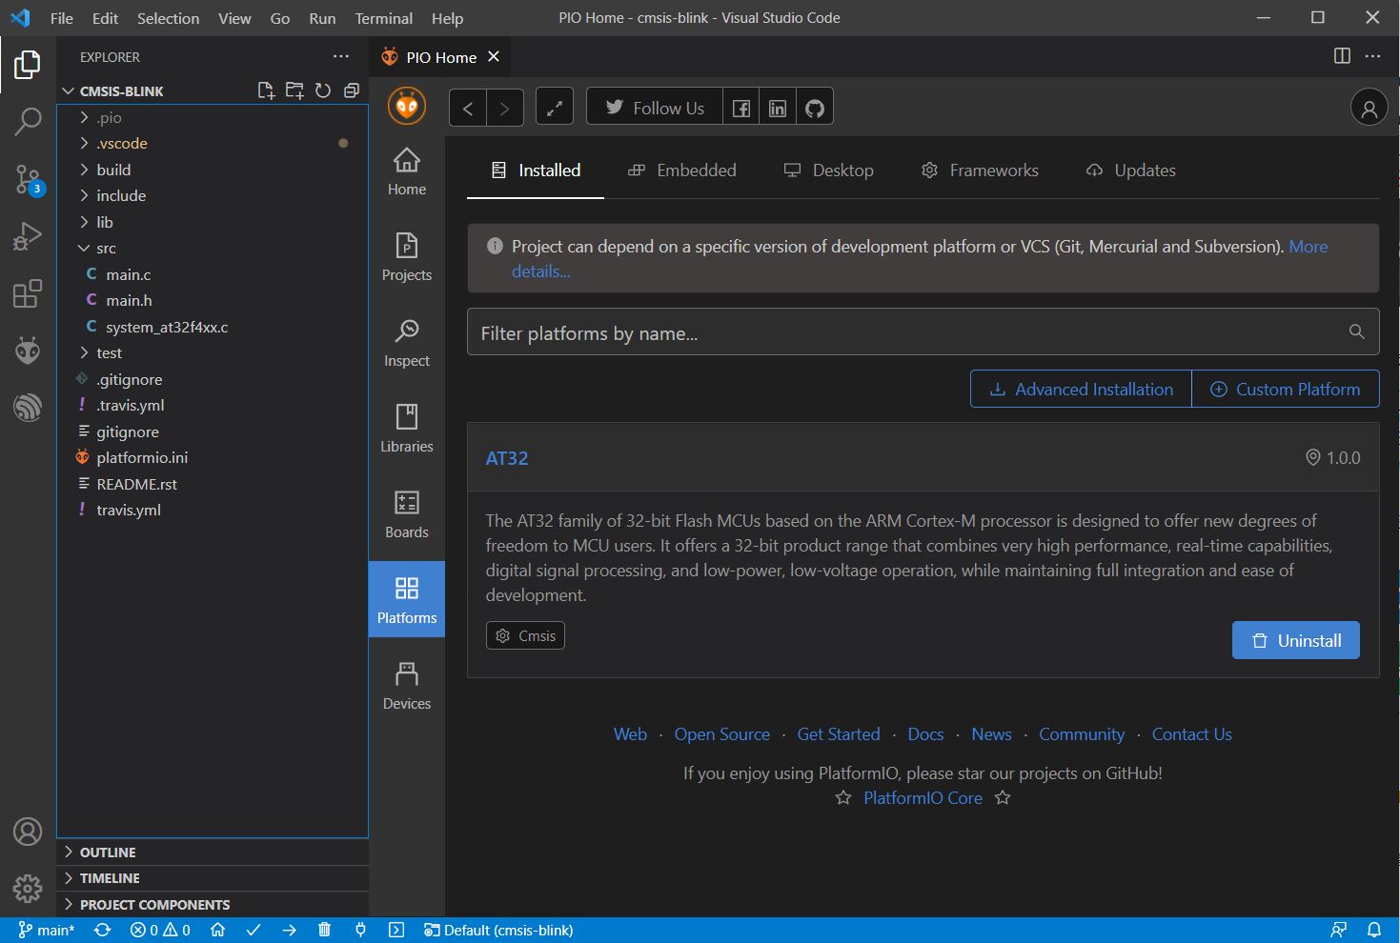Open the AT32 platform link
This screenshot has width=1400, height=943.
point(507,458)
